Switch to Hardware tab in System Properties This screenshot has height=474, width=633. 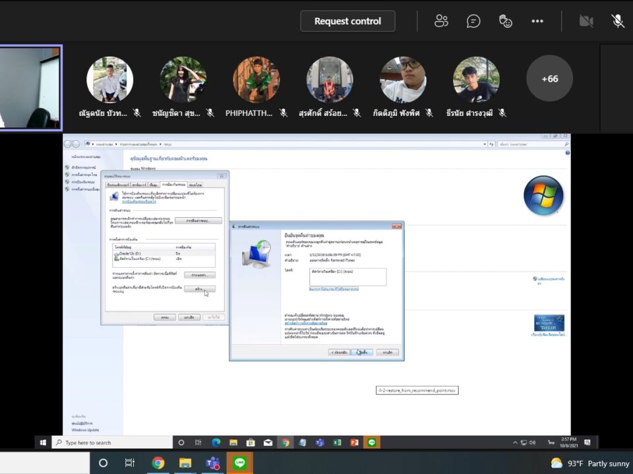[139, 184]
